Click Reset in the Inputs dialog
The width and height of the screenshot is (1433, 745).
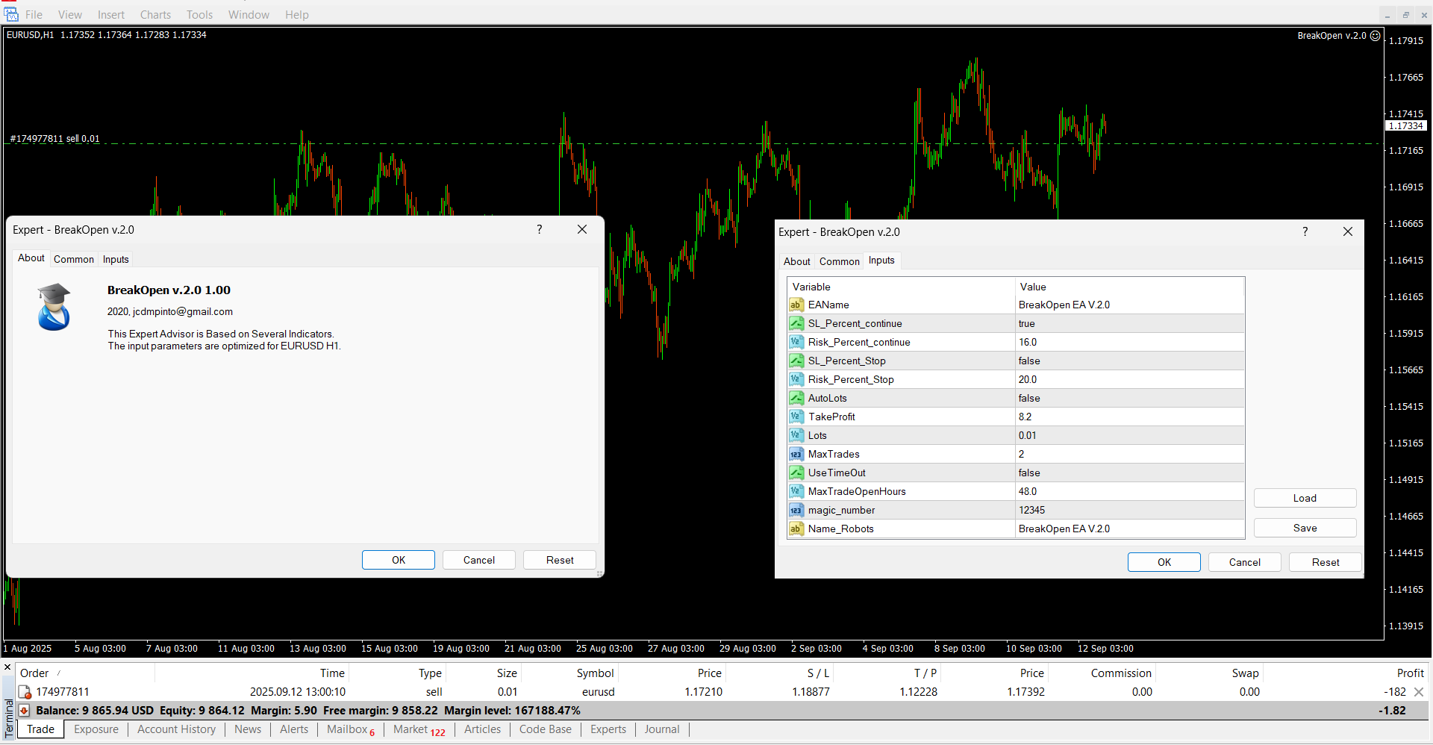pos(1325,562)
